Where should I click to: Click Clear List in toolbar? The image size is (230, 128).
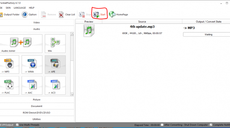(x=67, y=15)
